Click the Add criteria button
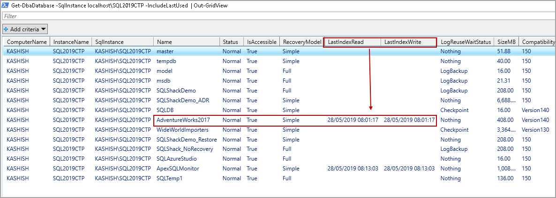The height and width of the screenshot is (198, 556). coord(25,29)
